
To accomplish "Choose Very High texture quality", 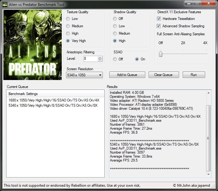I will pyautogui.click(x=68, y=41).
